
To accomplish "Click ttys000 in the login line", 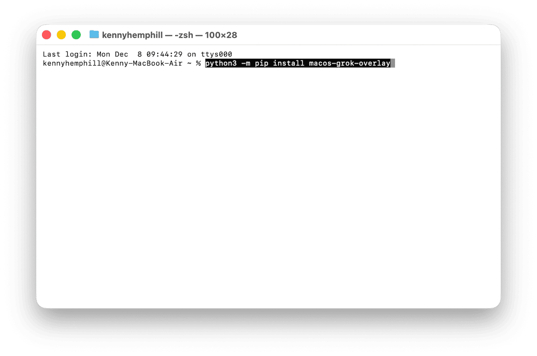I will tap(216, 54).
